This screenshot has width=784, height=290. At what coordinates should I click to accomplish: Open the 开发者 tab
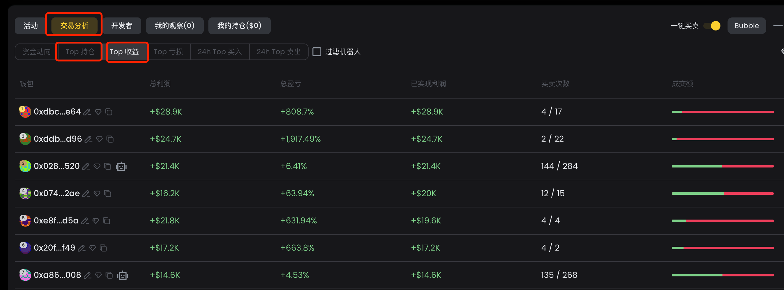122,26
